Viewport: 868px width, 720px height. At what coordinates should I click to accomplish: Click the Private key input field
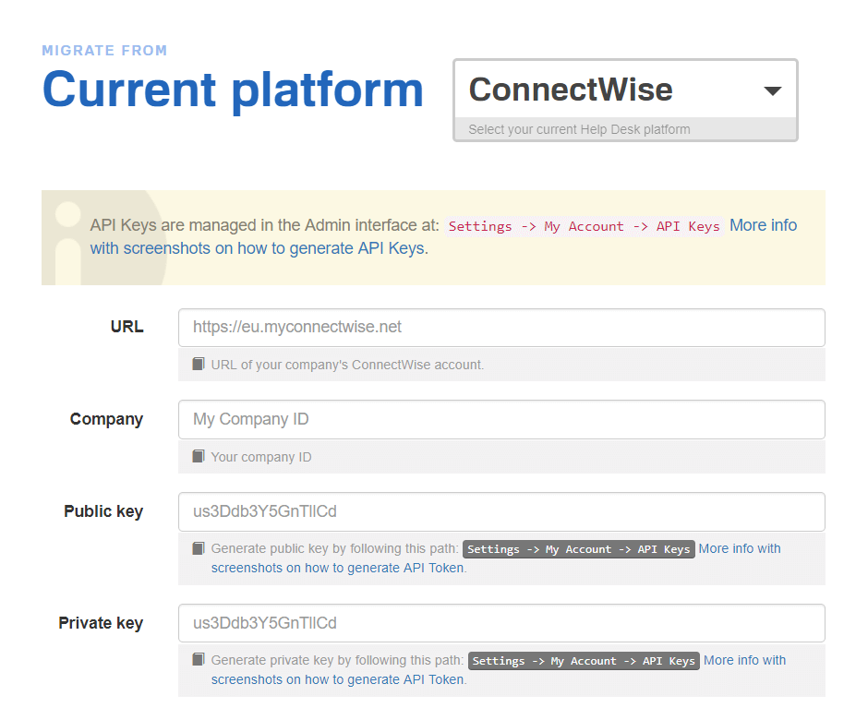tap(501, 623)
